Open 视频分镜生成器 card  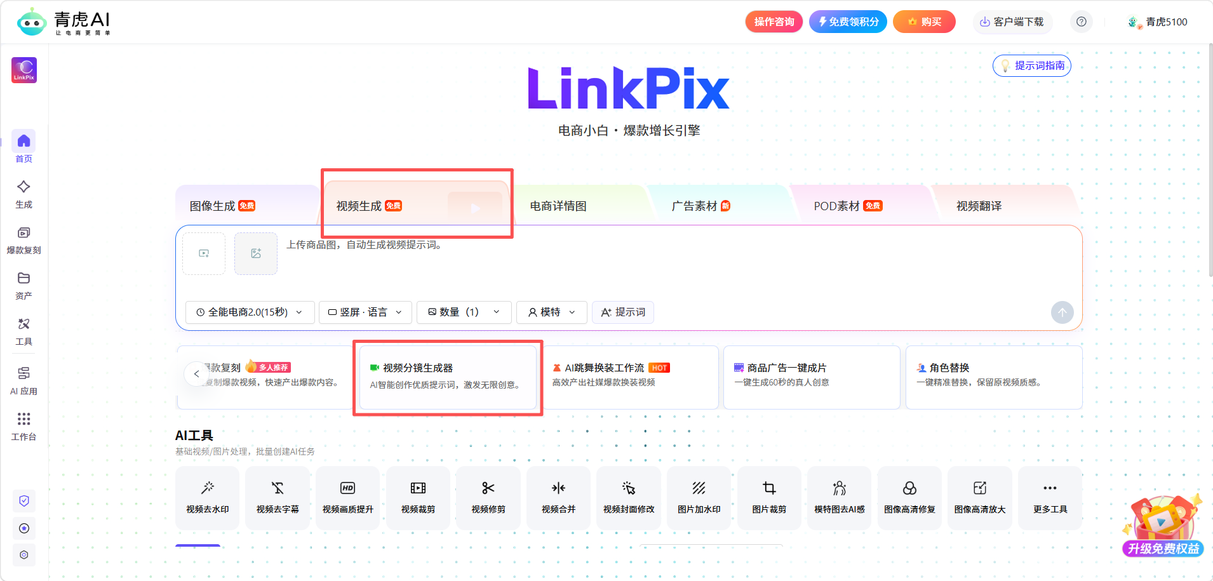(x=448, y=377)
